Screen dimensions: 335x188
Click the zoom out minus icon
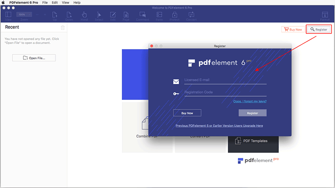(37, 15)
